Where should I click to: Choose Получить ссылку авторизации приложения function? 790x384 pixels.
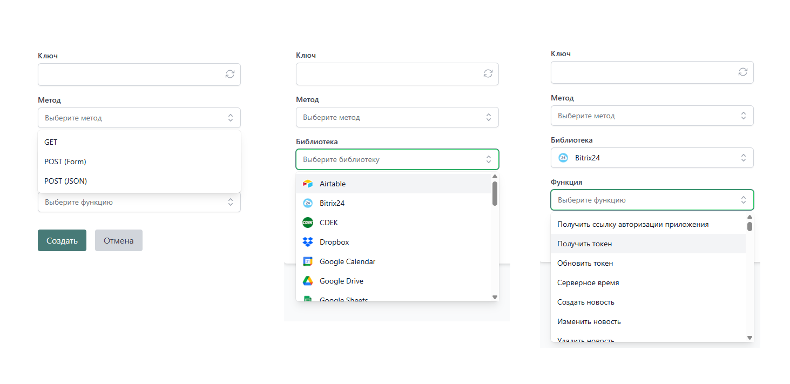coord(648,224)
